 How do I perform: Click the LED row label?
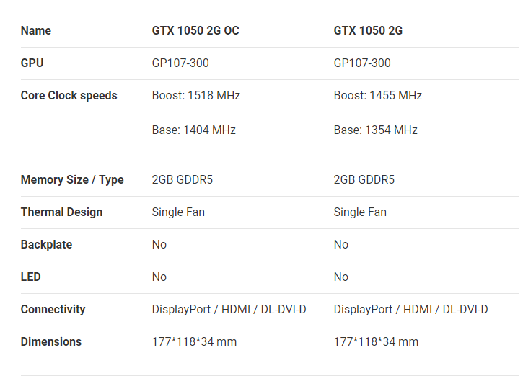point(31,277)
